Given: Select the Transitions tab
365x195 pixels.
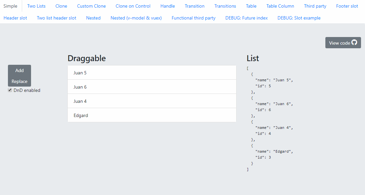Looking at the screenshot, I should point(225,6).
